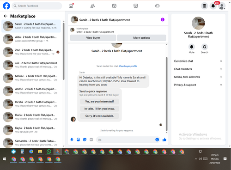Send quick response 'Yes, are you interested?'

pos(99,102)
